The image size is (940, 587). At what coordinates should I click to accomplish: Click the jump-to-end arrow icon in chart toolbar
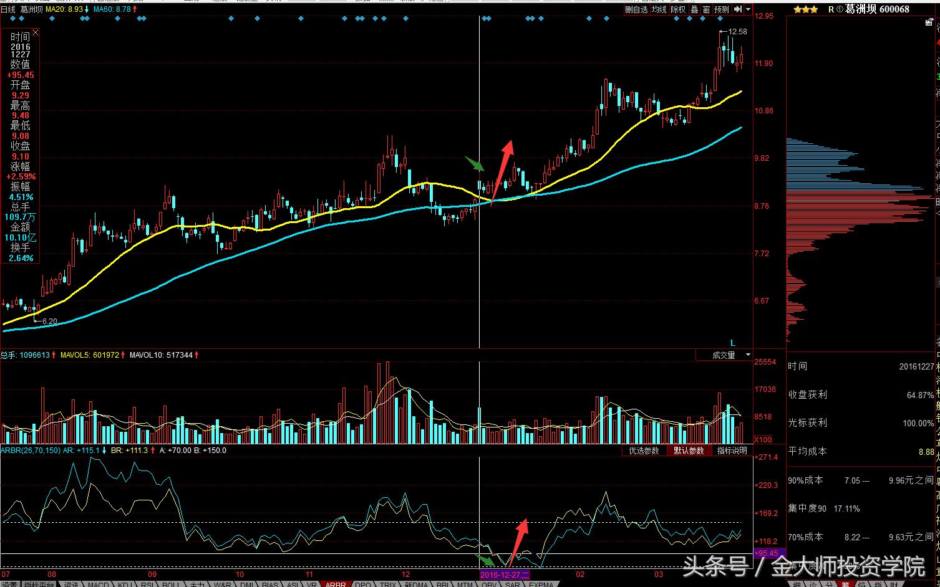(737, 9)
